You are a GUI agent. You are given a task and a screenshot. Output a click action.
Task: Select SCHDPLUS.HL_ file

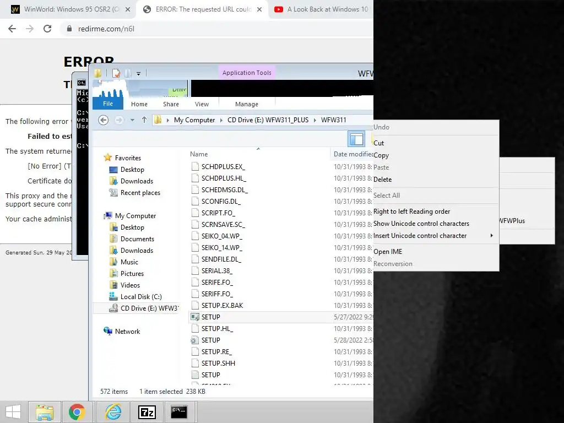pos(224,178)
